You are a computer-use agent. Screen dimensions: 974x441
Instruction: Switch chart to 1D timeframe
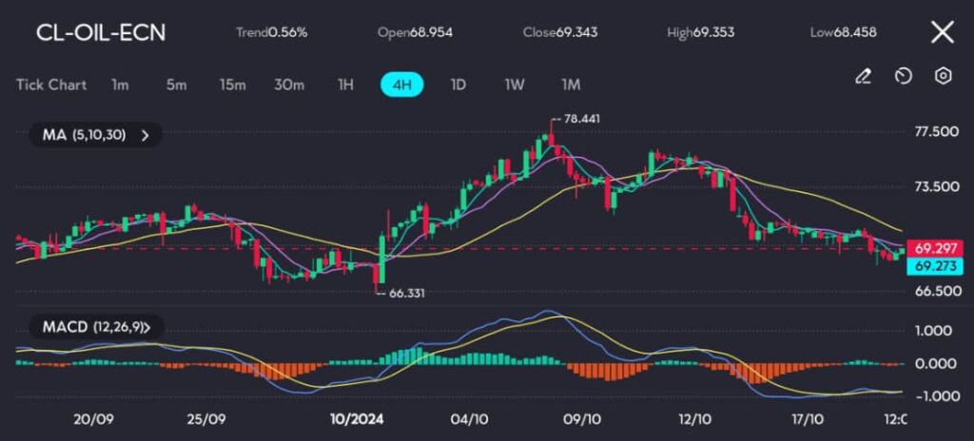458,85
